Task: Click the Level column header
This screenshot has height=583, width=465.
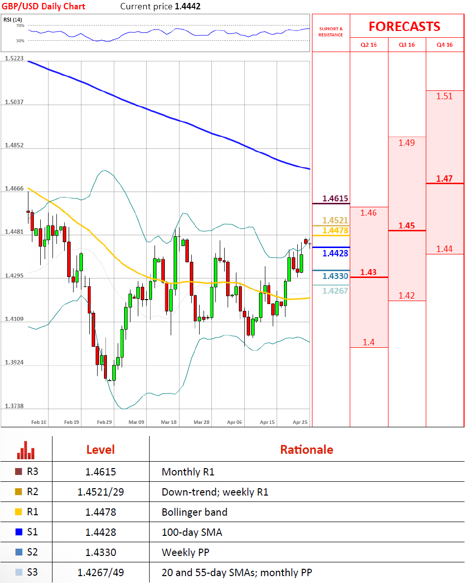Action: coord(101,449)
